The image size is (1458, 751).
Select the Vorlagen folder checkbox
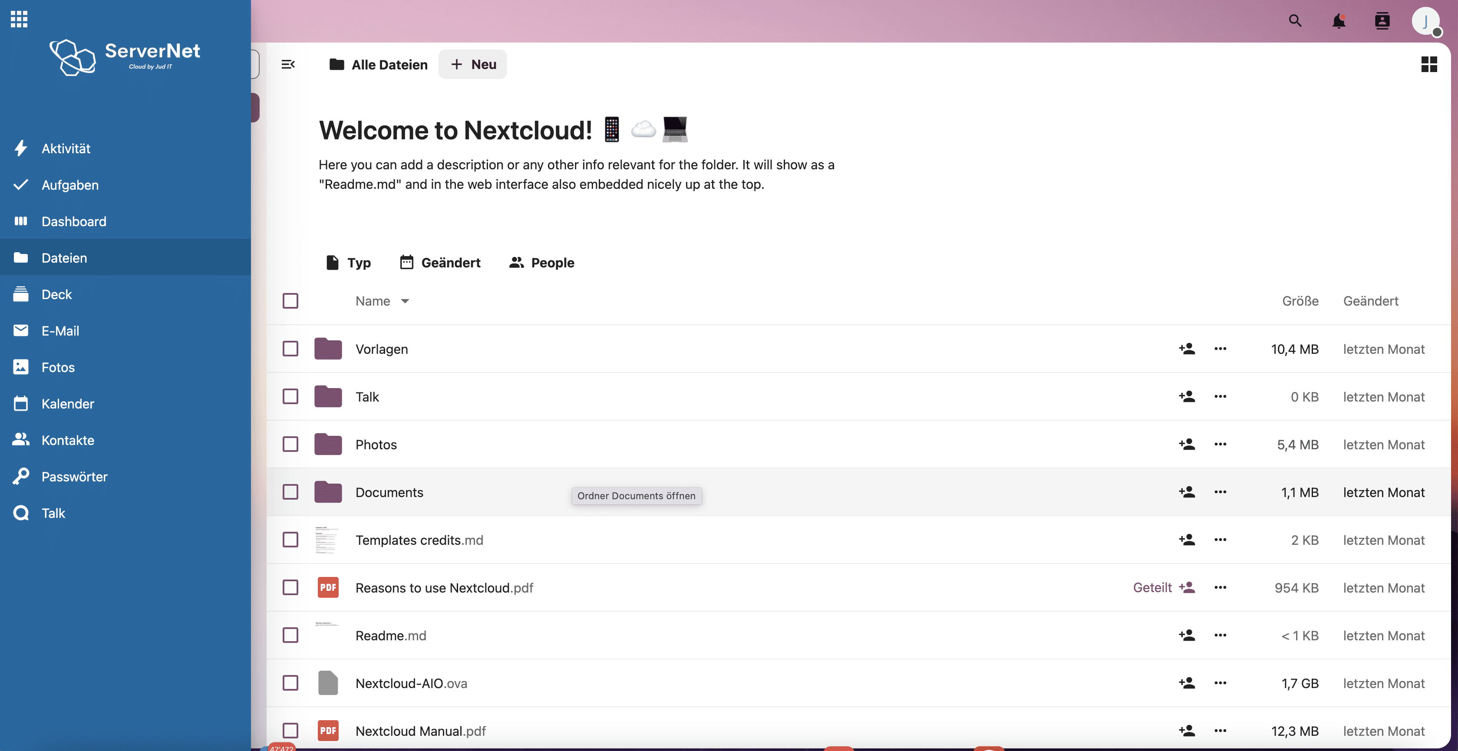click(x=290, y=349)
